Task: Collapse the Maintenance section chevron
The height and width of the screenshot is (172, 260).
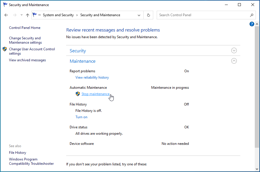Action: [x=234, y=61]
